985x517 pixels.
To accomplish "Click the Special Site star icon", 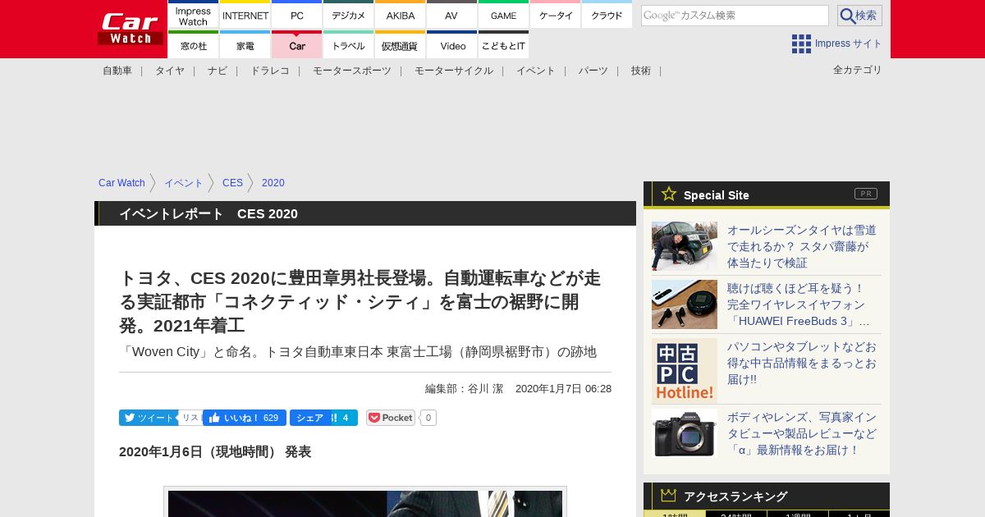I will pyautogui.click(x=669, y=194).
